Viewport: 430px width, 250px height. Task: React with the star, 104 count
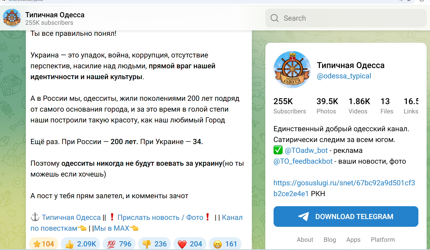click(44, 244)
